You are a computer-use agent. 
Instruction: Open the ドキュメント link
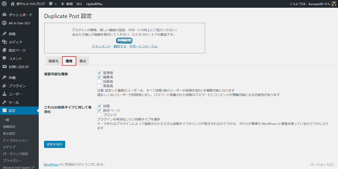tap(101, 46)
